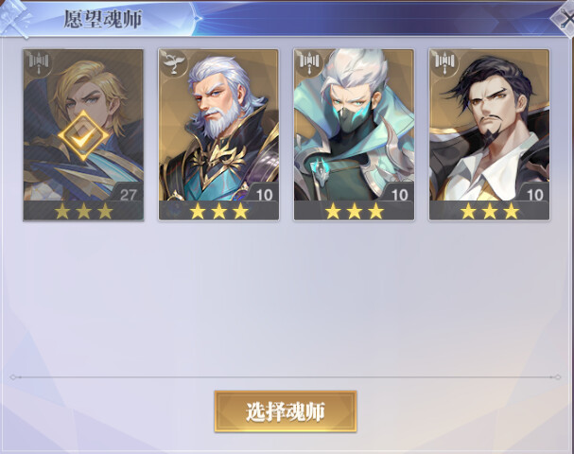Click the tower class icon on blond character card
The image size is (574, 454).
click(38, 61)
